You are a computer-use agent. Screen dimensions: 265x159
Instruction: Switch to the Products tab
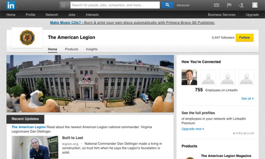72,49
